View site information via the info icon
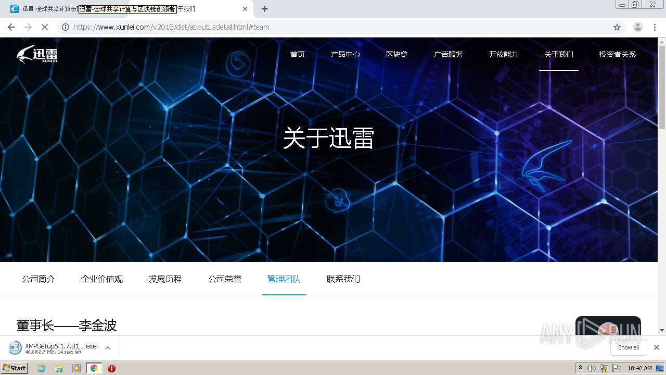This screenshot has width=666, height=375. (x=66, y=27)
